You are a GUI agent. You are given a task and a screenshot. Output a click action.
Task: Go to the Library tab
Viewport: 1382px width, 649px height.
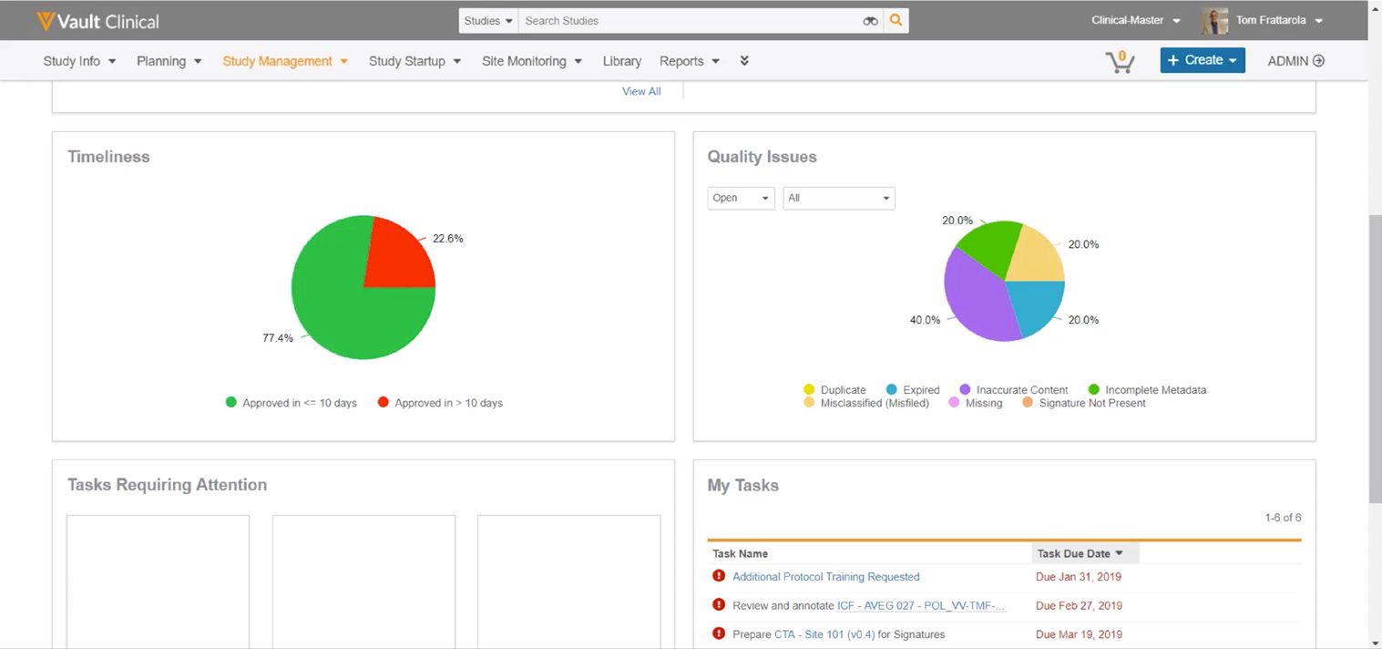point(622,61)
